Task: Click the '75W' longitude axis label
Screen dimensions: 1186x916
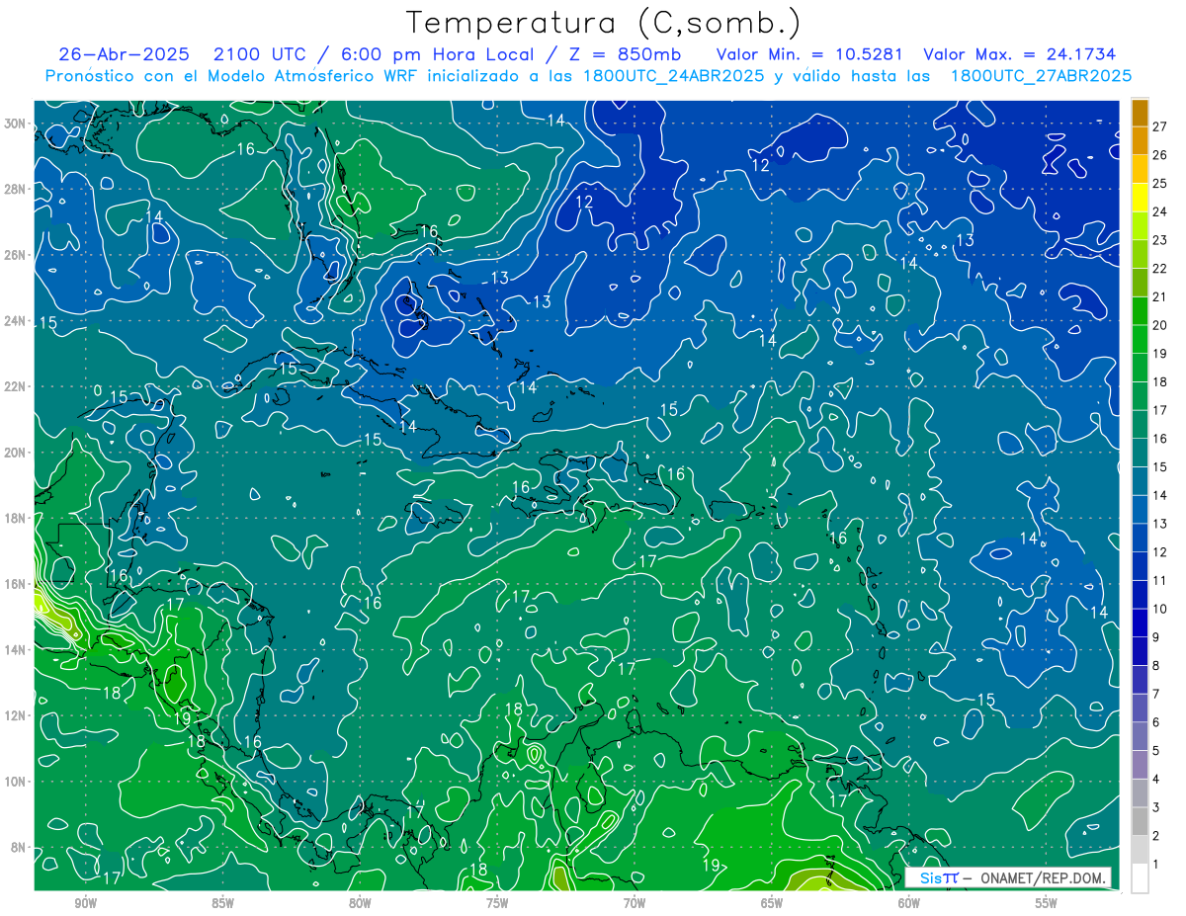Action: point(497,903)
